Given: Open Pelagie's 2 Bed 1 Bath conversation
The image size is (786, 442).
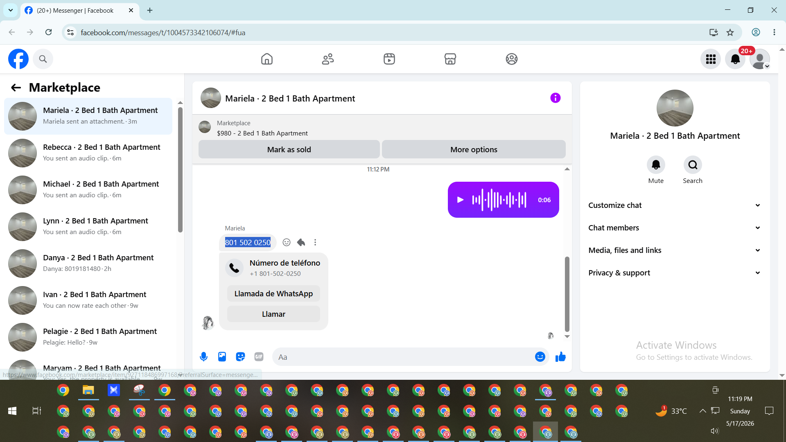Looking at the screenshot, I should [88, 337].
